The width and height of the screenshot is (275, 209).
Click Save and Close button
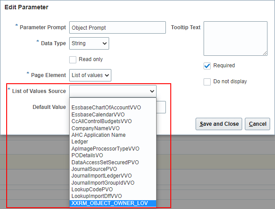click(x=219, y=124)
